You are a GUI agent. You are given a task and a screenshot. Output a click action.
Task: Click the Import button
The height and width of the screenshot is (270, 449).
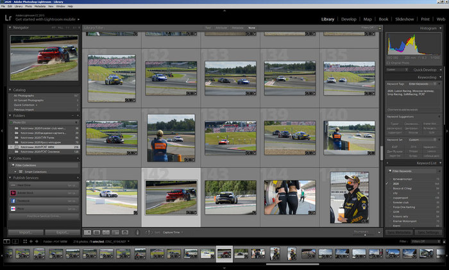26,232
